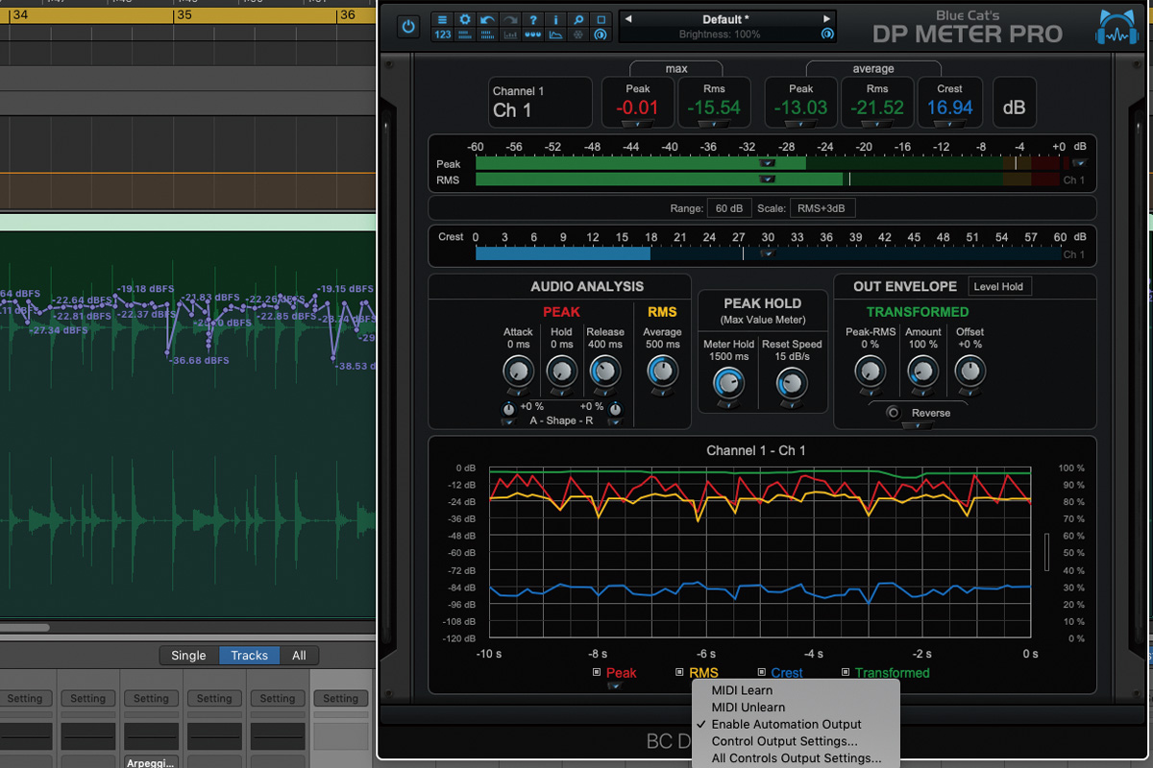Click the Amount knob
The height and width of the screenshot is (768, 1153).
[x=922, y=371]
